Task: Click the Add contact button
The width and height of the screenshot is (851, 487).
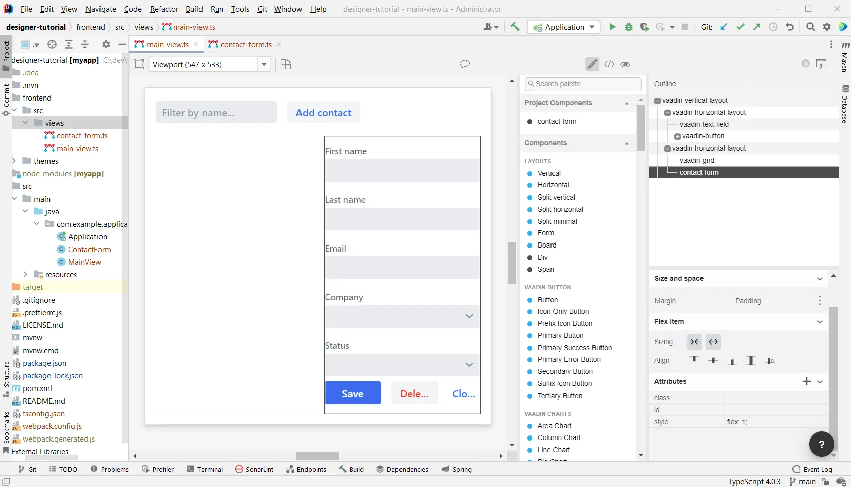Action: click(323, 113)
